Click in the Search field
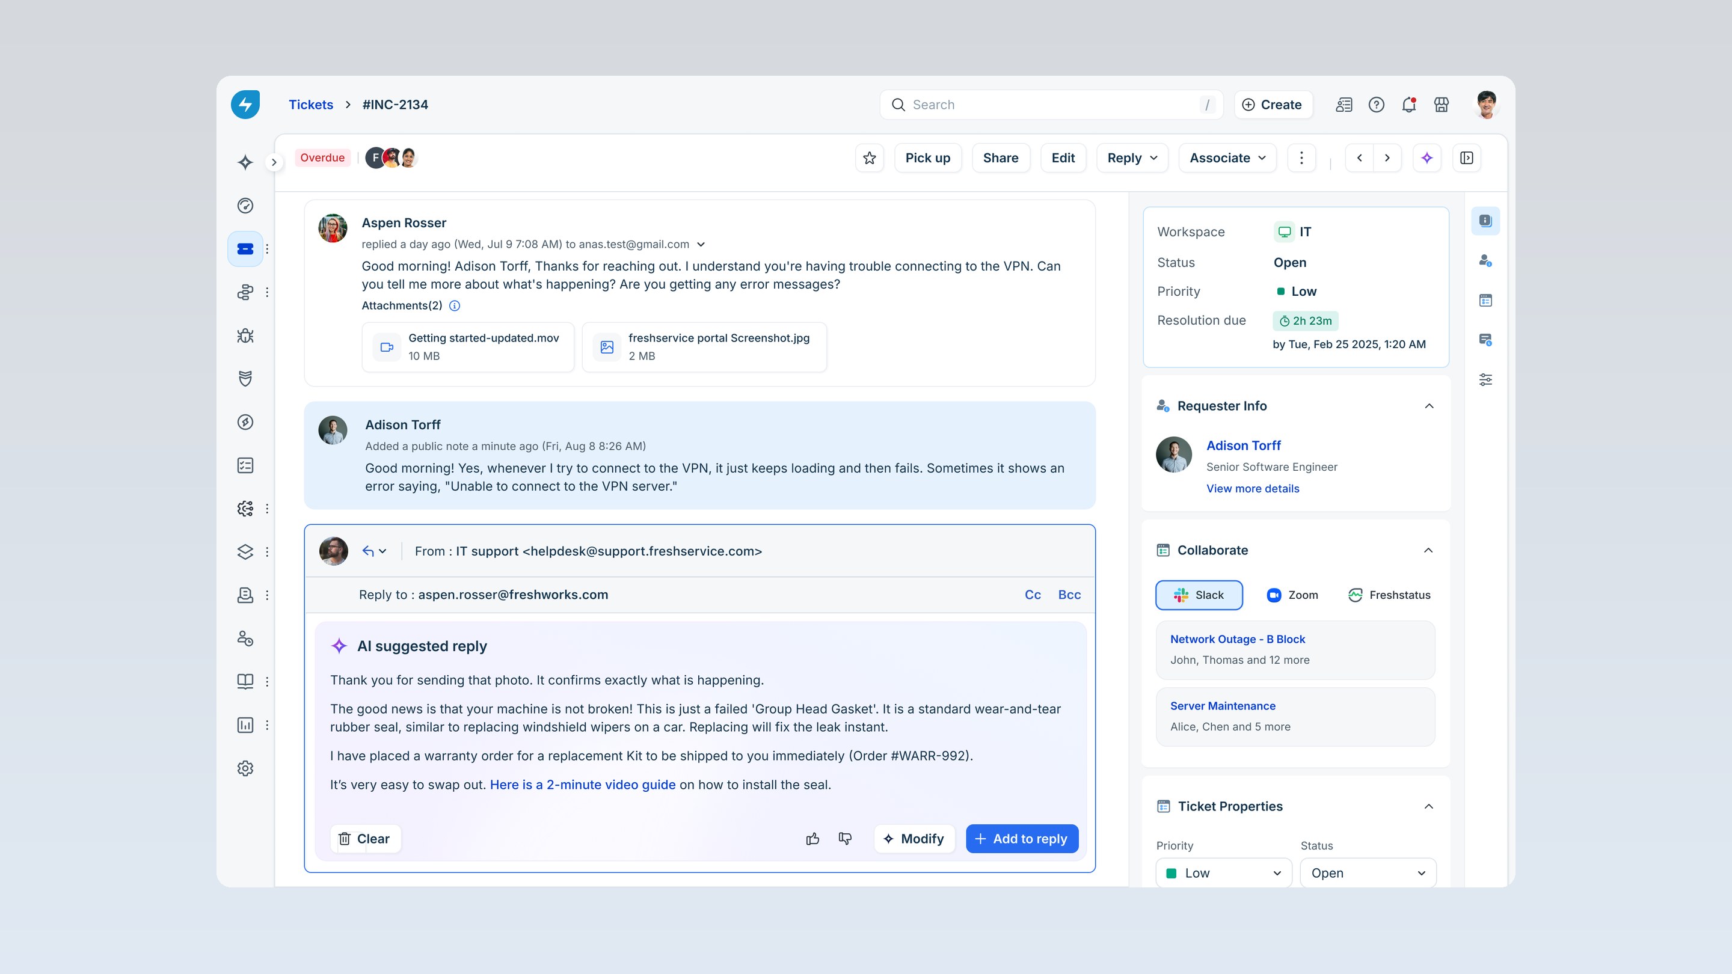 [1051, 105]
